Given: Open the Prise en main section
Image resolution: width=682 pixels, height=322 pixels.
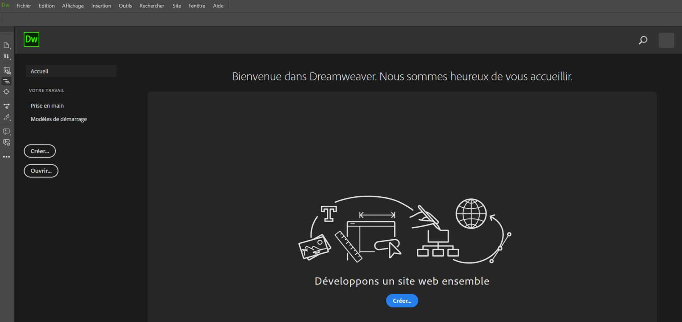Looking at the screenshot, I should point(47,105).
